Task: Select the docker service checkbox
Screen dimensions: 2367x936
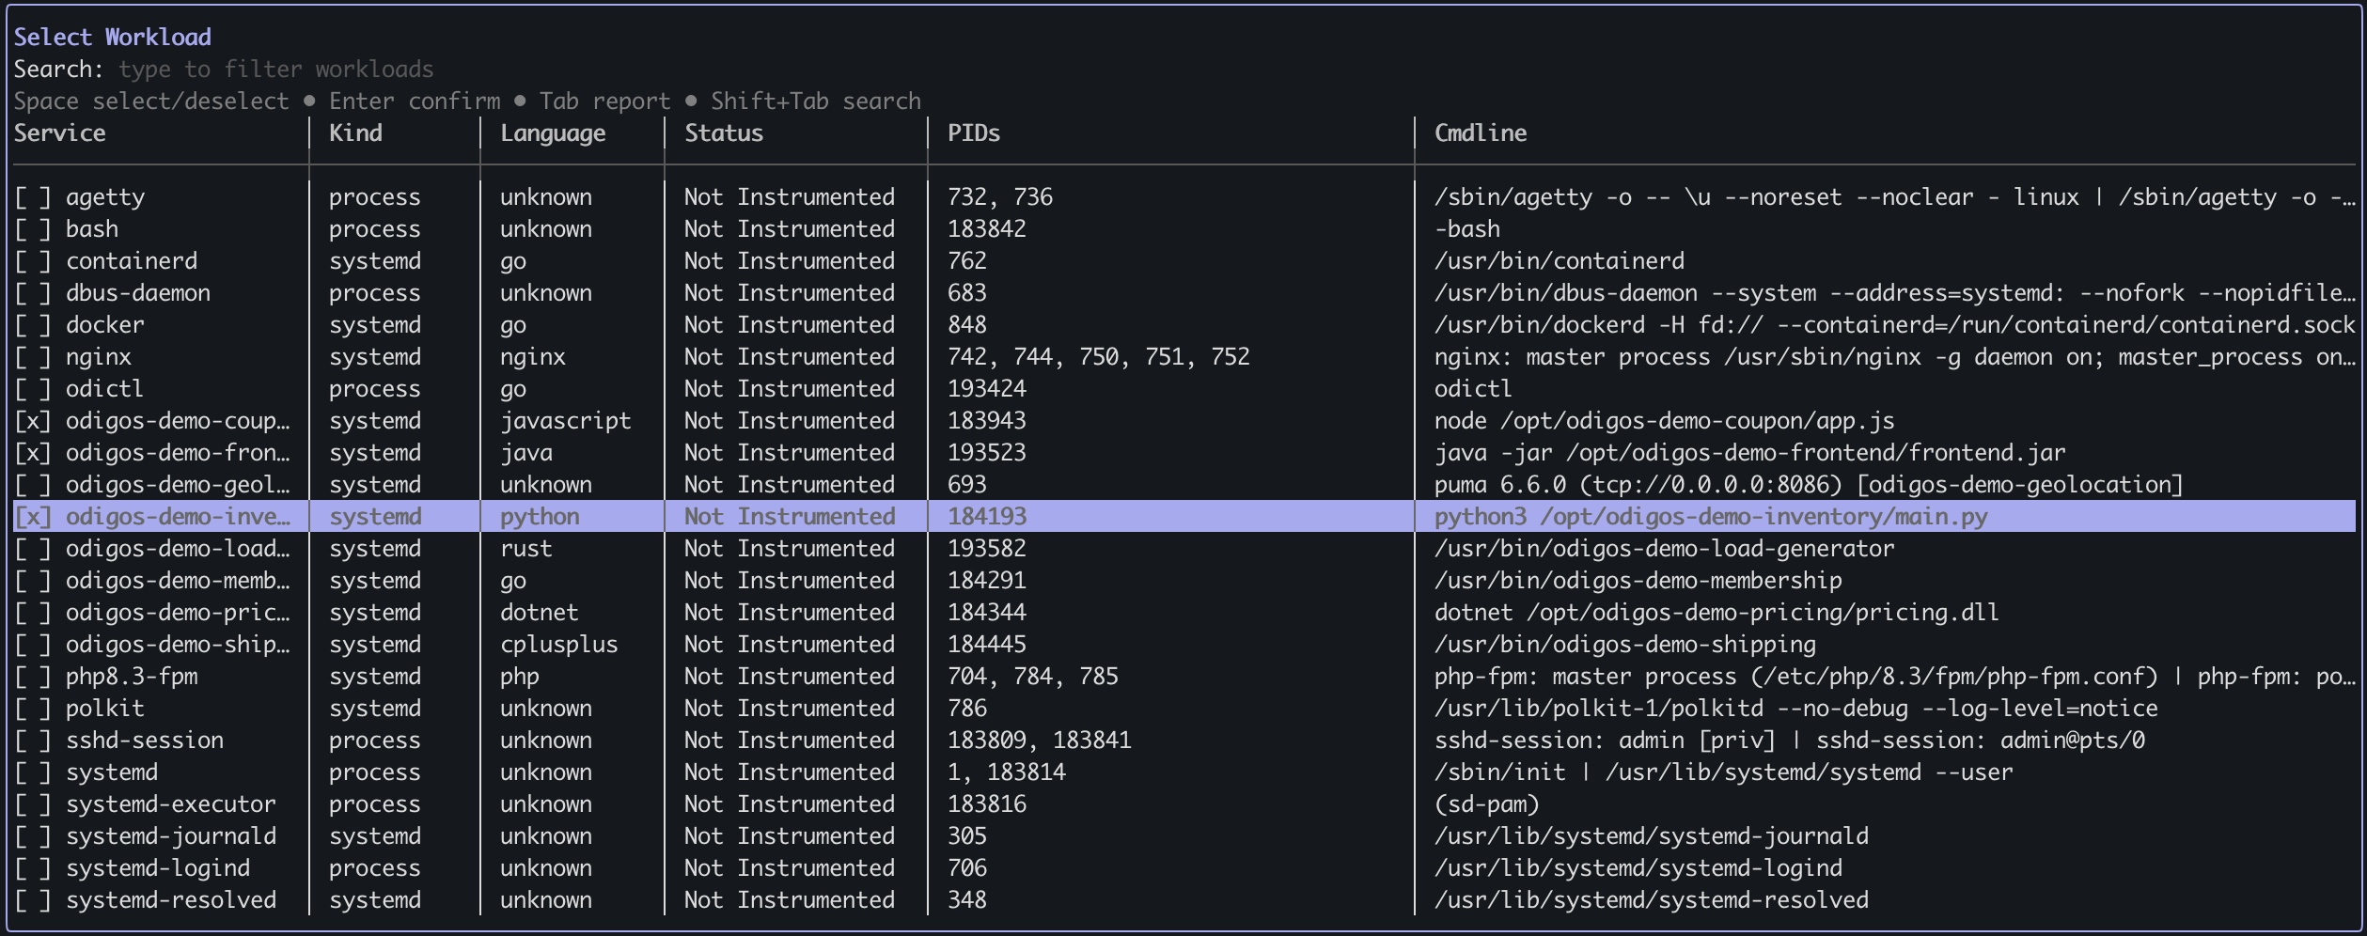Action: tap(33, 325)
